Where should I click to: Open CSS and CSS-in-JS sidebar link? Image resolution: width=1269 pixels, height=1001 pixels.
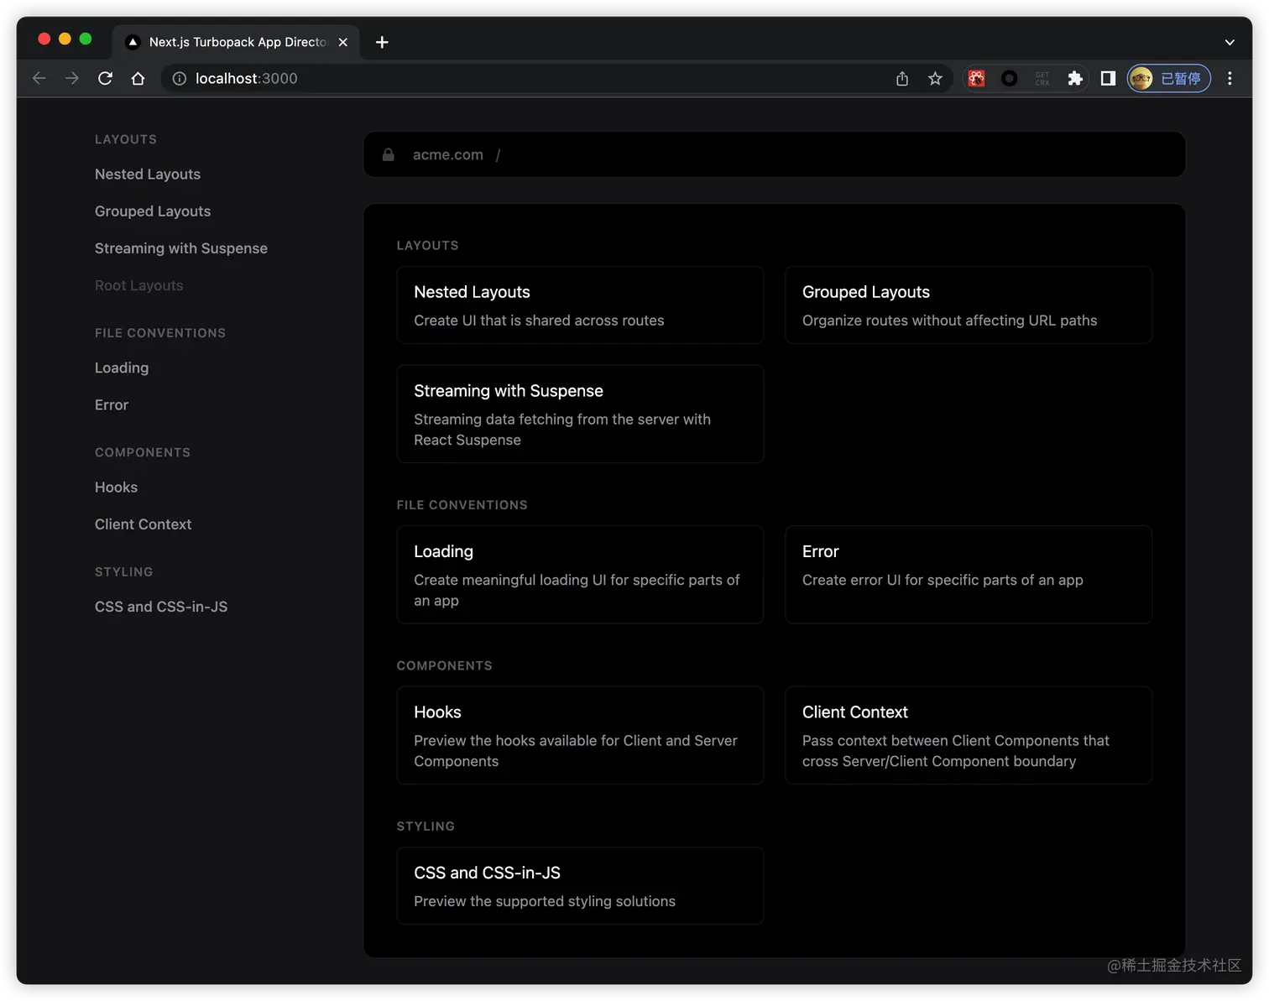[161, 607]
